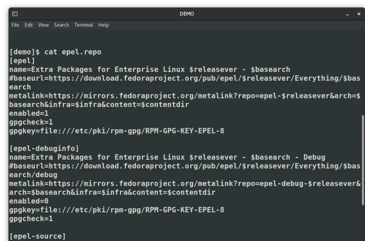Open the Search menu
365x241 pixels.
[62, 25]
